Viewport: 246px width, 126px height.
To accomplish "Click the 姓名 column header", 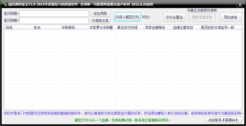I will pos(46,27).
